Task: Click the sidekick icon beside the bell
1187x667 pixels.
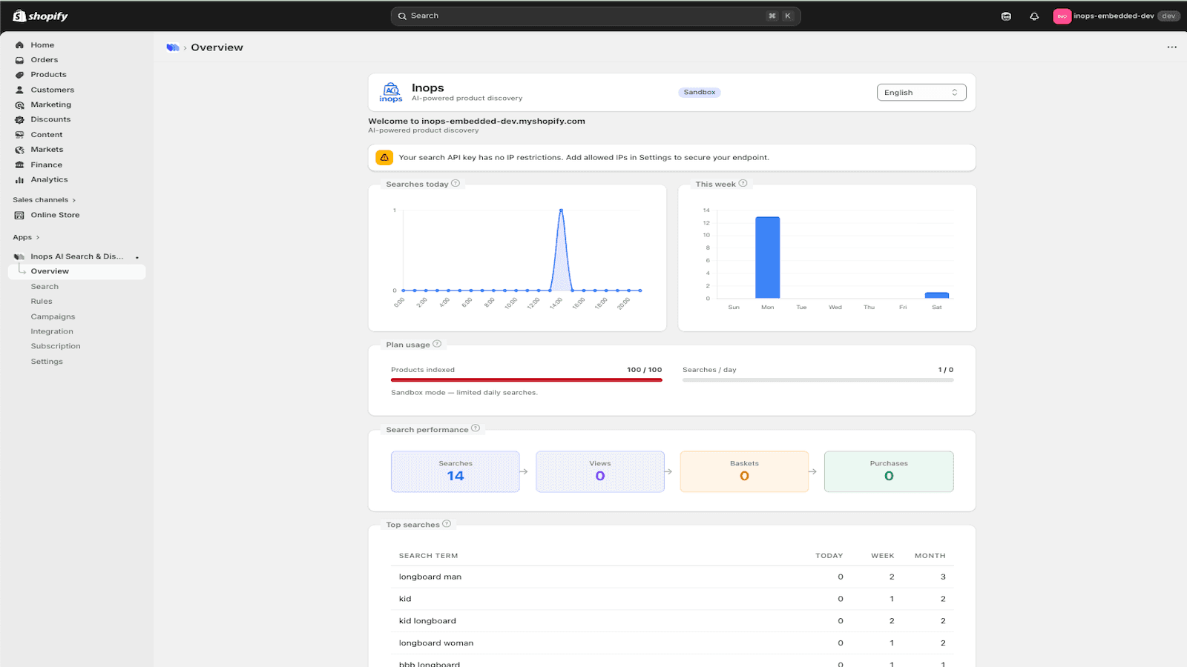Action: [x=1006, y=16]
